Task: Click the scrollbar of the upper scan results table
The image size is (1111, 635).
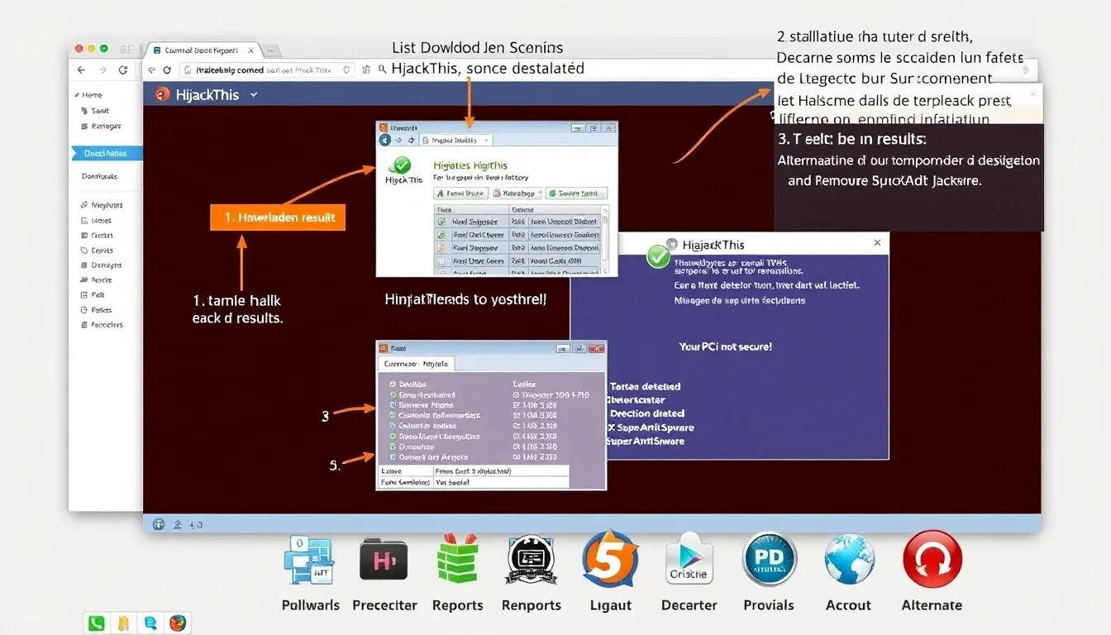Action: (x=605, y=240)
